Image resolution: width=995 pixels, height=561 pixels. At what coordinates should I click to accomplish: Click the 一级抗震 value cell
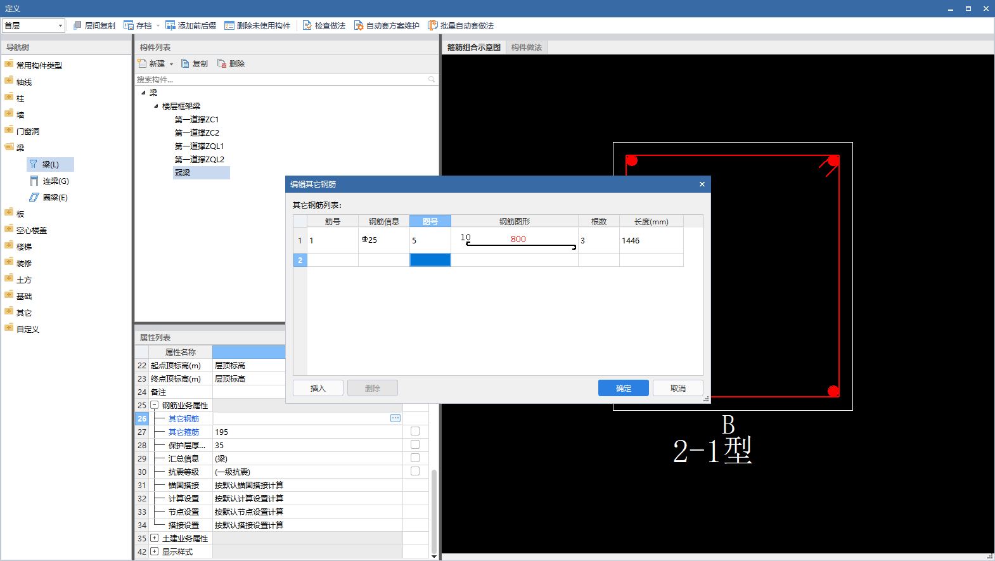[307, 472]
